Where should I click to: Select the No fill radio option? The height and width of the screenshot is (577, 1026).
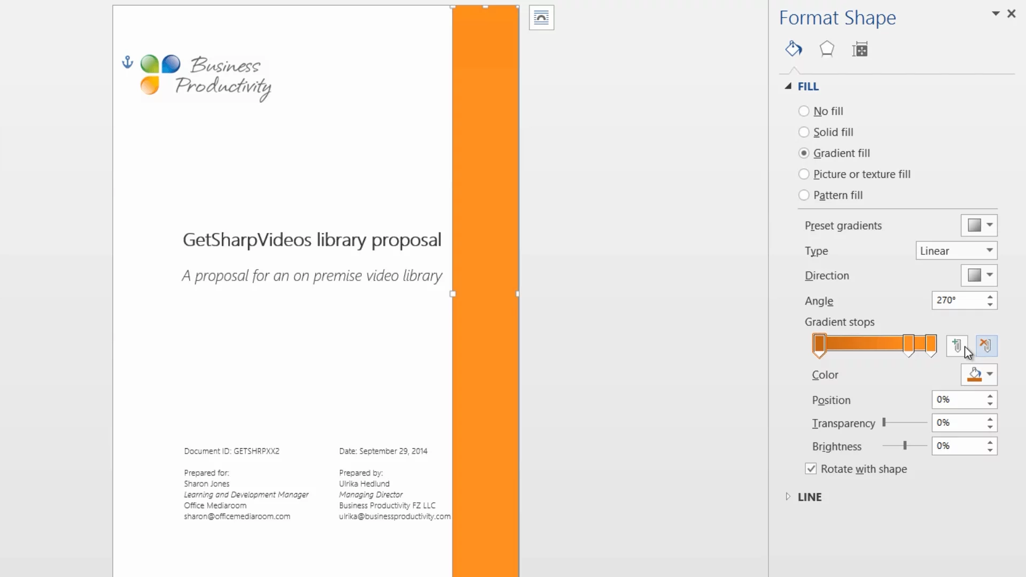(804, 111)
